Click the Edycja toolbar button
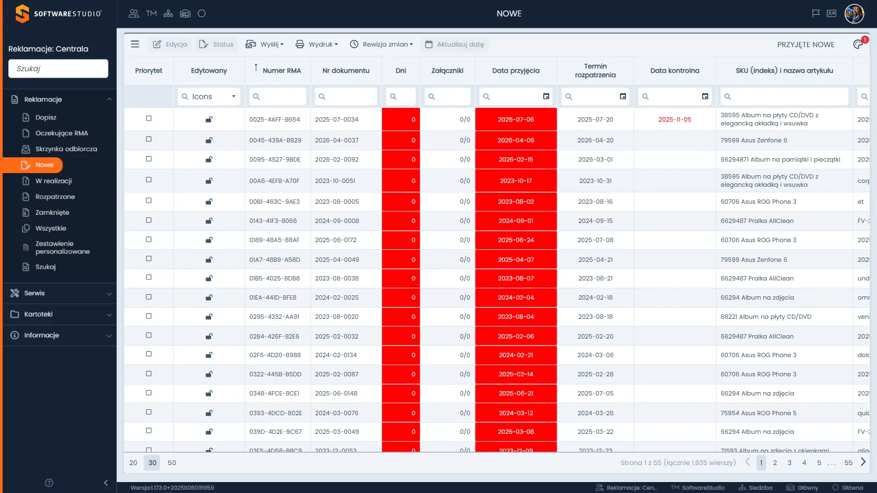The height and width of the screenshot is (493, 877). point(170,44)
